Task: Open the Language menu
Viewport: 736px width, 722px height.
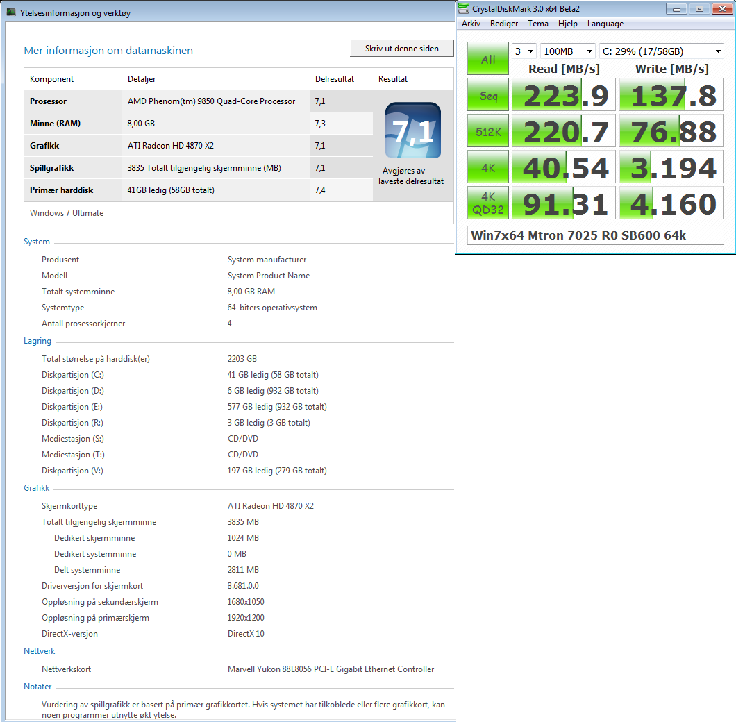Action: pyautogui.click(x=605, y=24)
